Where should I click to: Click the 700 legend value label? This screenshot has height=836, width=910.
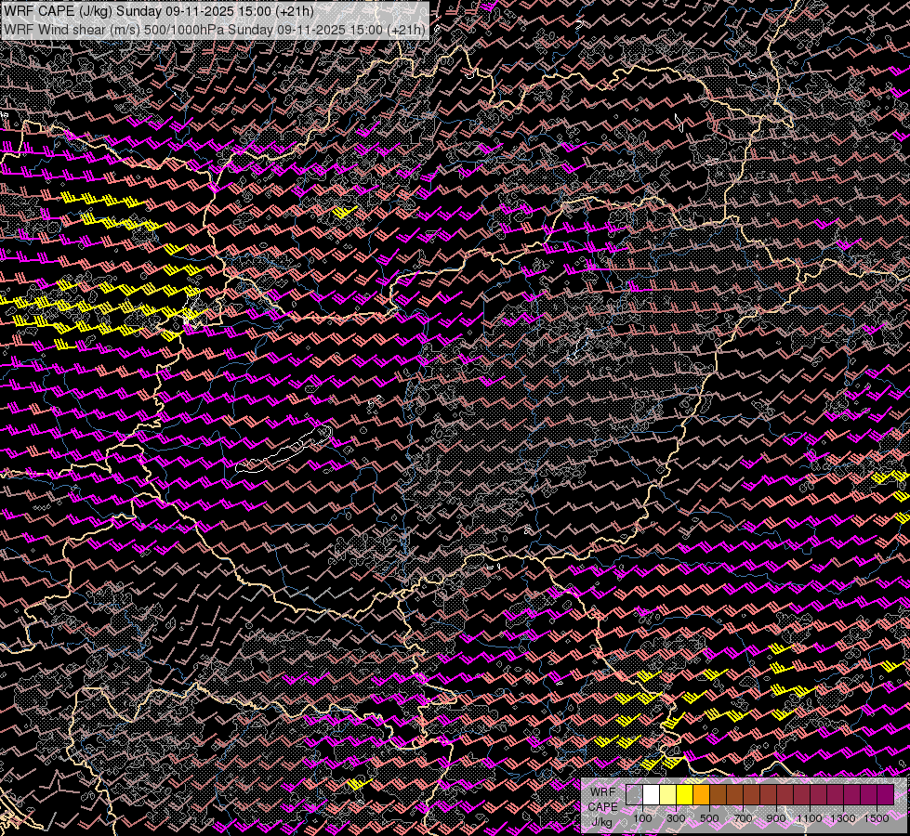pyautogui.click(x=743, y=818)
